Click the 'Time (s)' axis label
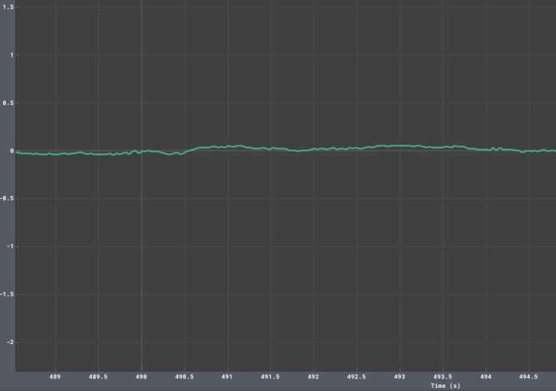Viewport: 556px width, 391px height. (445, 386)
